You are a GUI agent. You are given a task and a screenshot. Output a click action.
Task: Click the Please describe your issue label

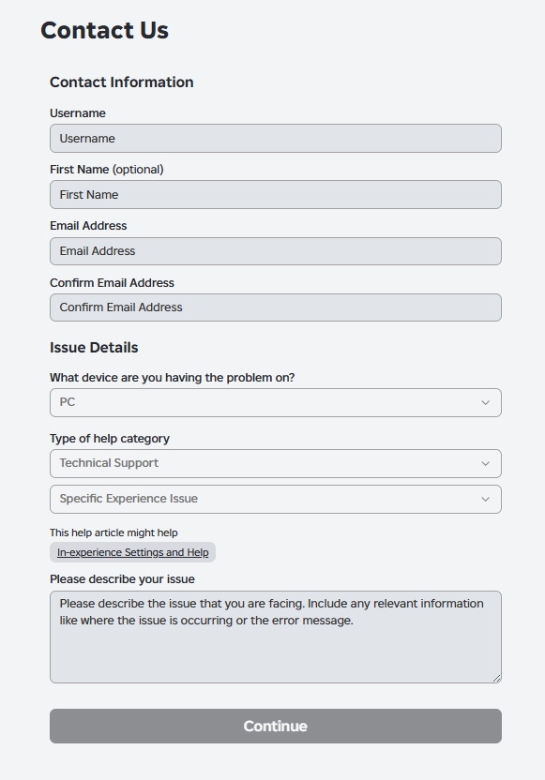coord(122,579)
